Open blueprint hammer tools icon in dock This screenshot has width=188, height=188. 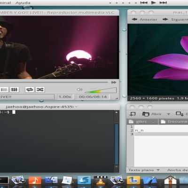point(150,180)
